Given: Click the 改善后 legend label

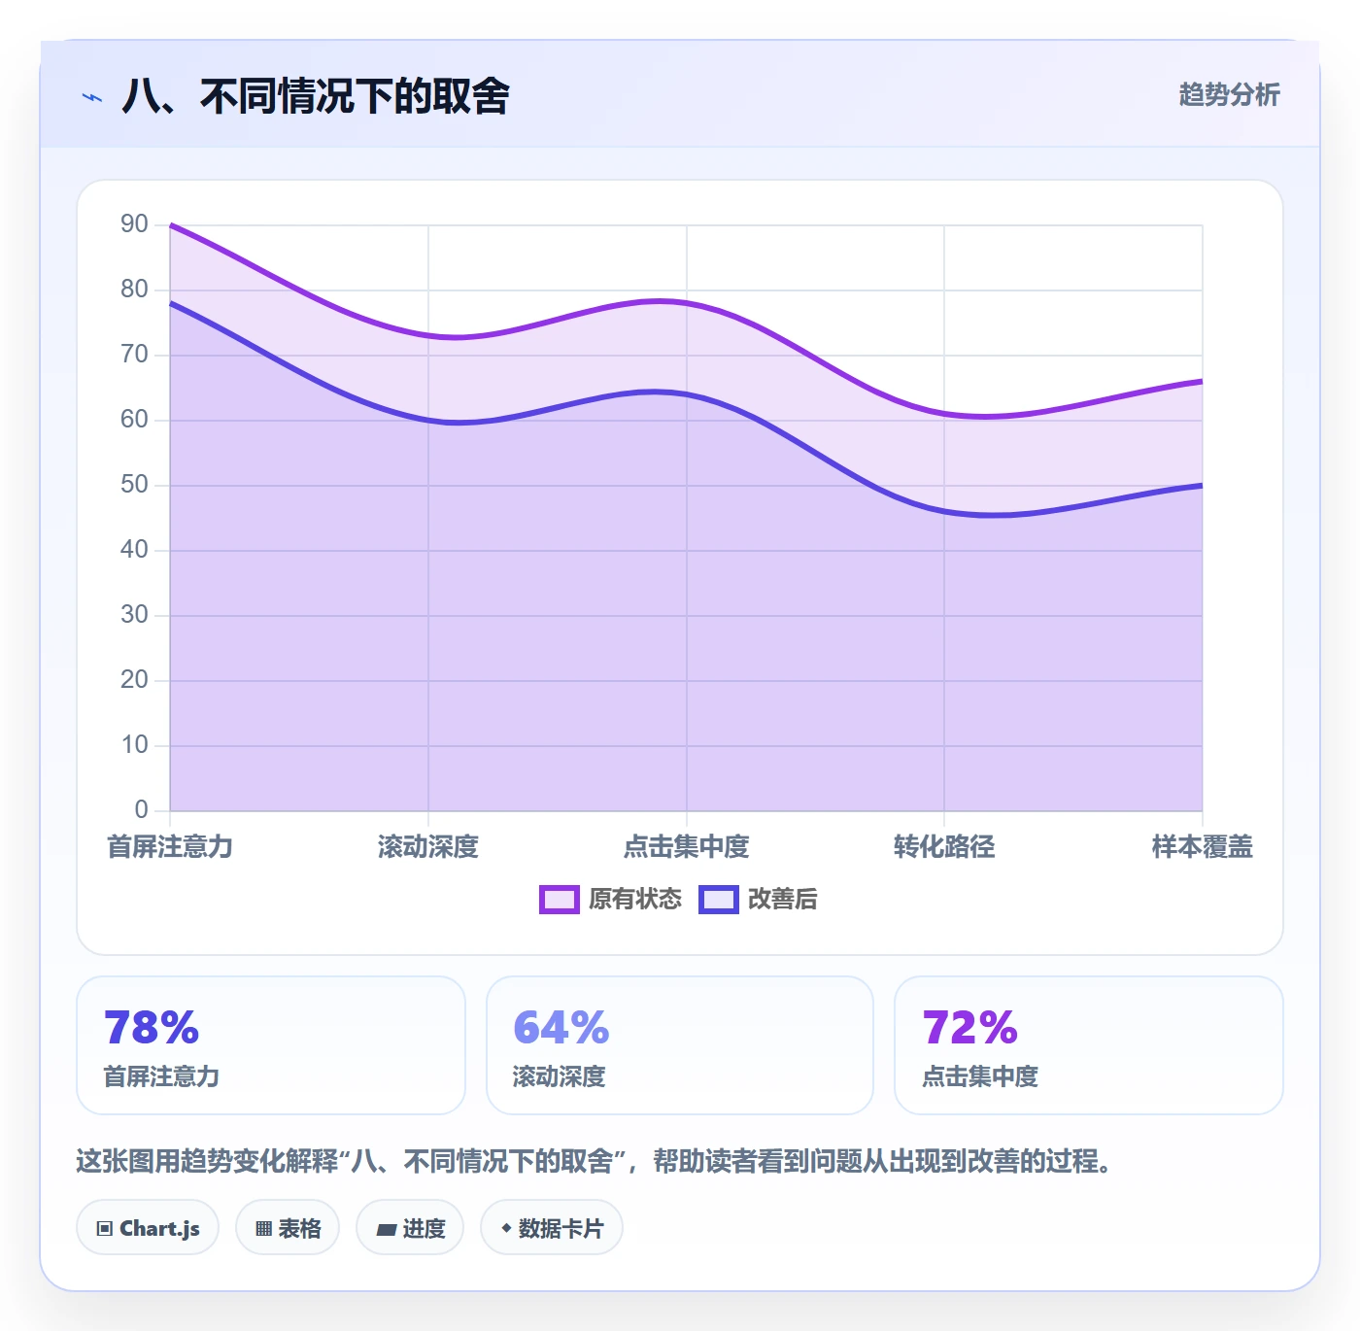Looking at the screenshot, I should point(782,900).
